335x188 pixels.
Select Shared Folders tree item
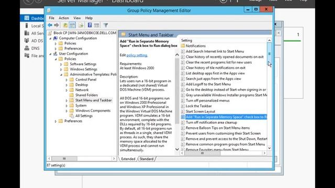point(86,95)
